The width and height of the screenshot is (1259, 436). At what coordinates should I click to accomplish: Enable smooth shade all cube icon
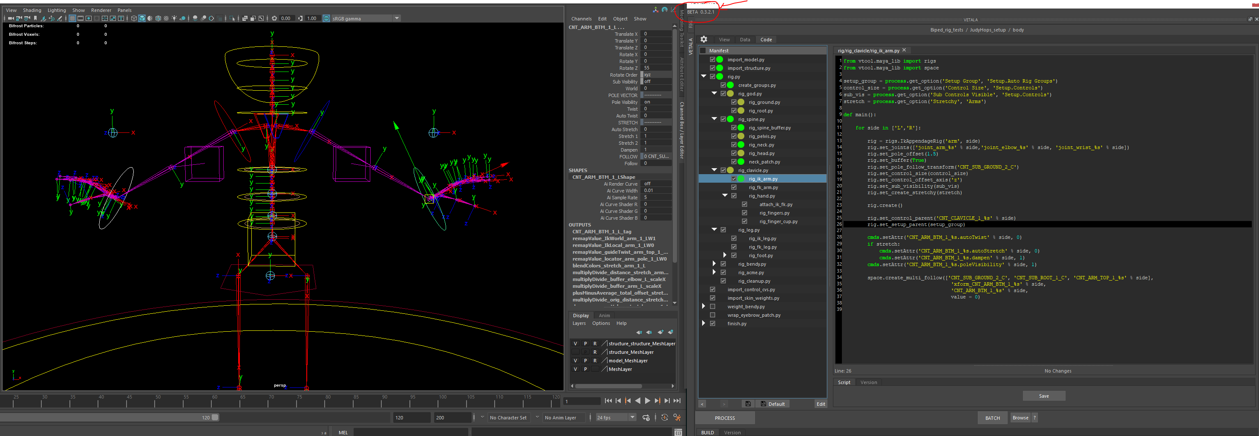pyautogui.click(x=142, y=19)
